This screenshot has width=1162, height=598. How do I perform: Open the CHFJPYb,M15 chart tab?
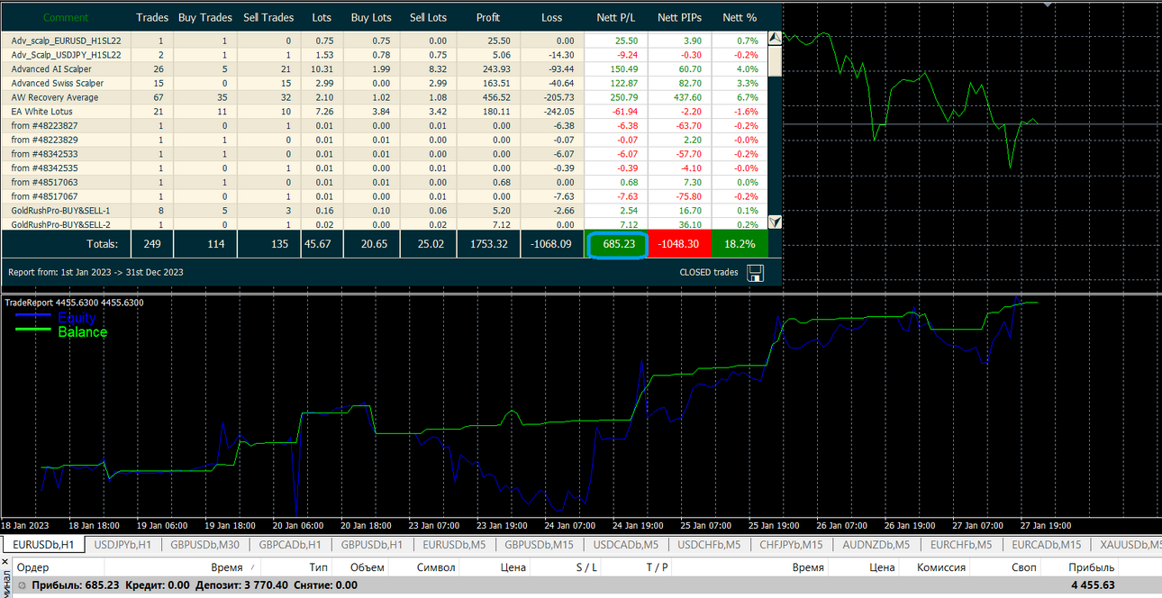pos(792,544)
